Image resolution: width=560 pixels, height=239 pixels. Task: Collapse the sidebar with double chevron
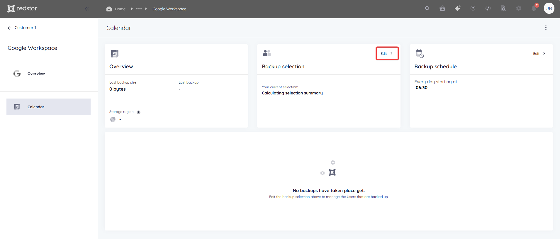(x=87, y=9)
